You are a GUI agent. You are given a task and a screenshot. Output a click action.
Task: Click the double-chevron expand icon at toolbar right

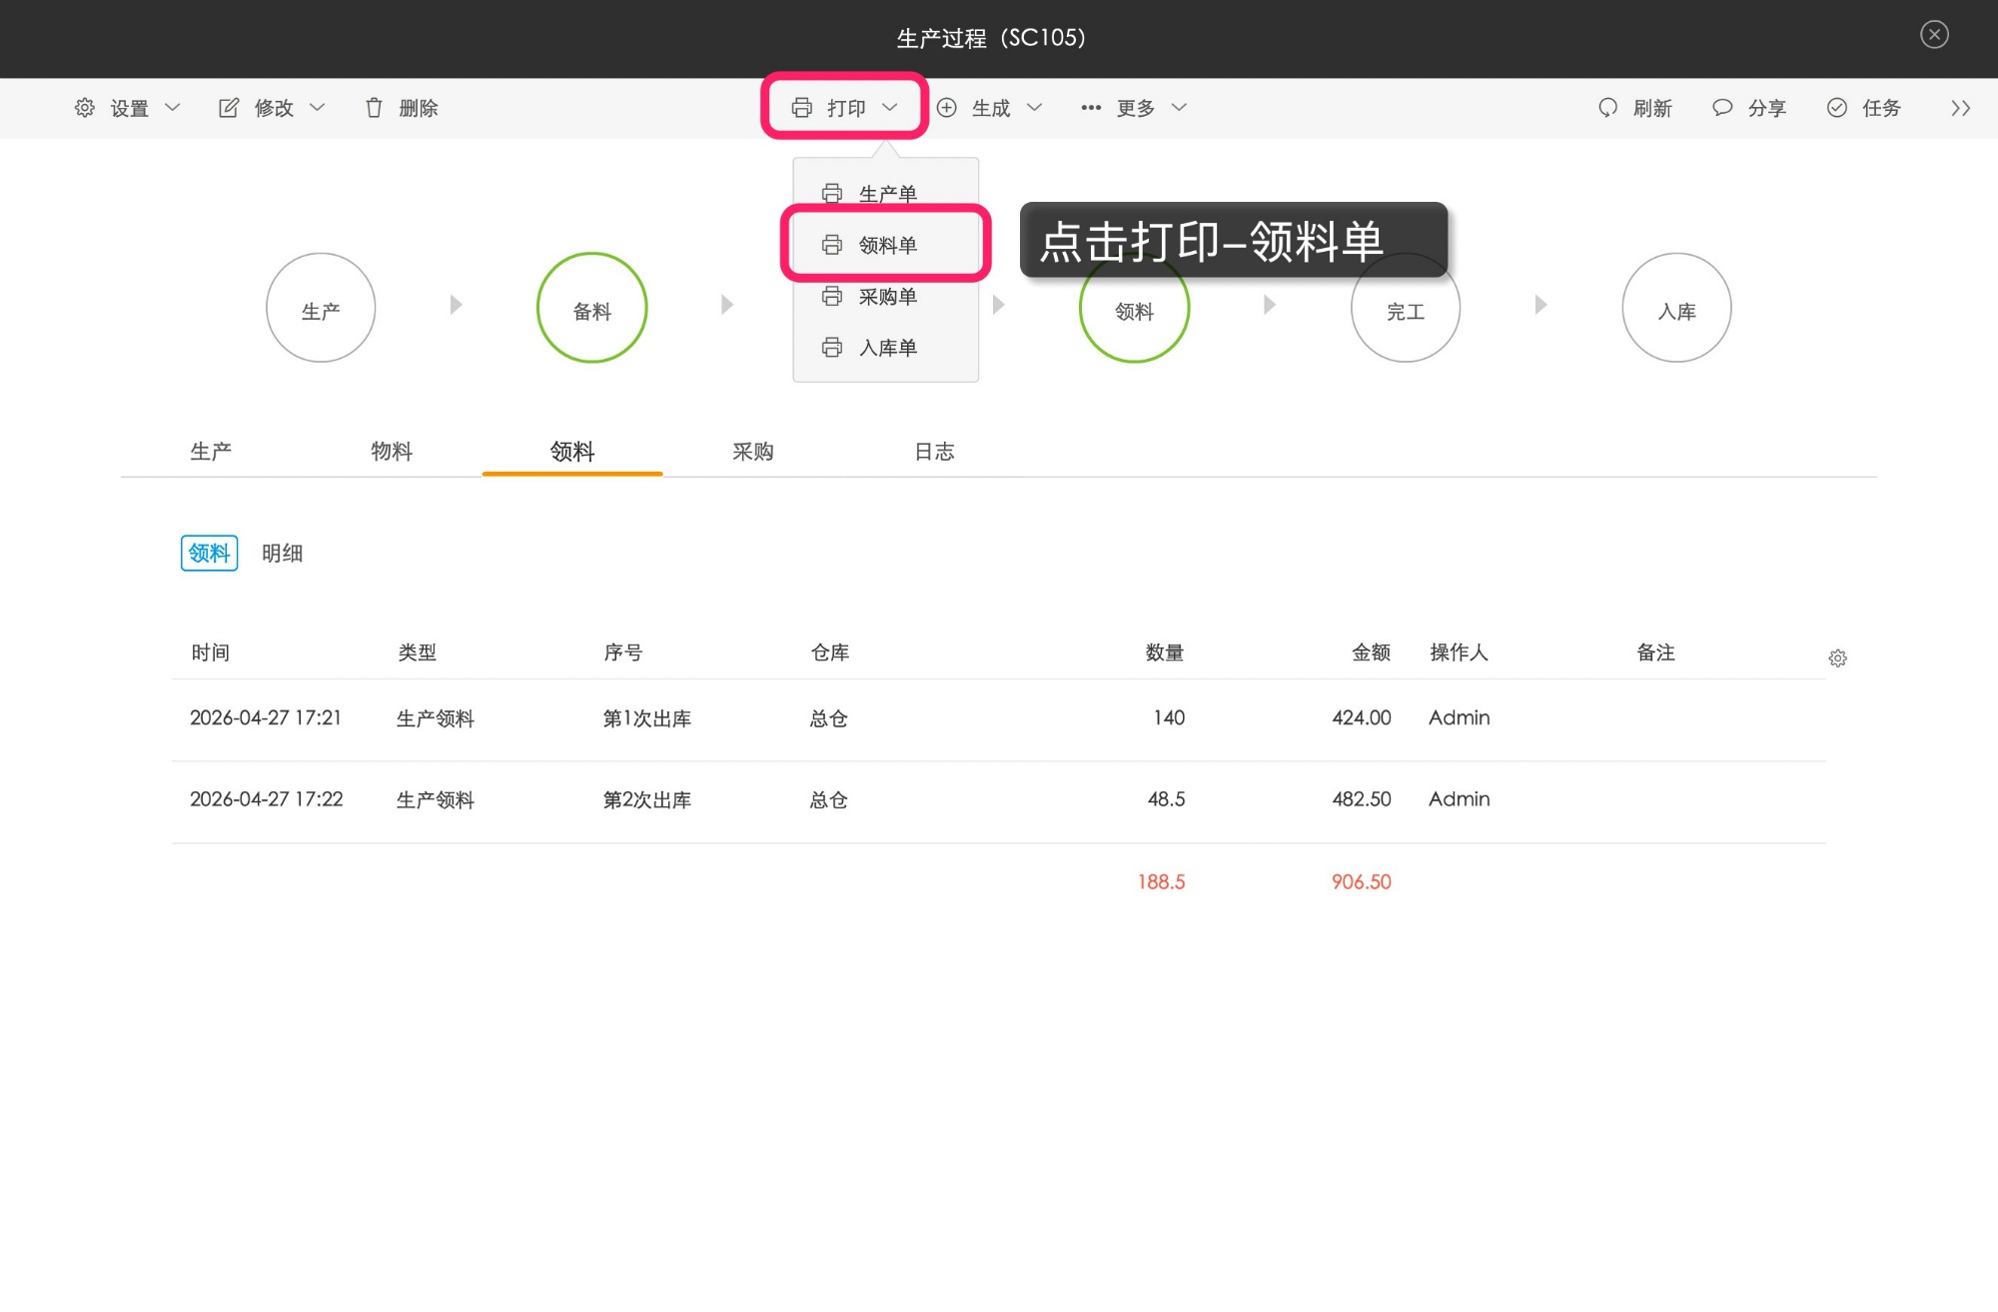(x=1960, y=108)
